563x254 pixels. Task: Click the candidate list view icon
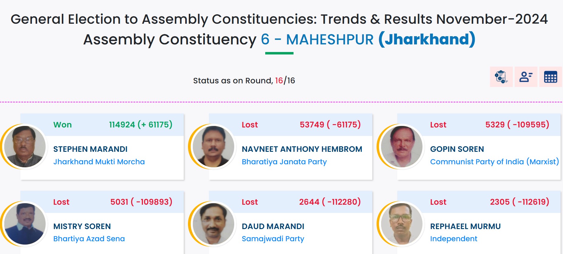tap(526, 77)
